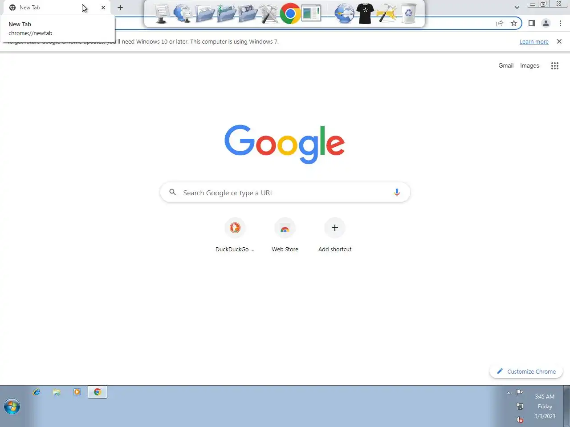Dismiss the Windows 7 update notice
Screen dimensions: 570x427
(x=559, y=41)
